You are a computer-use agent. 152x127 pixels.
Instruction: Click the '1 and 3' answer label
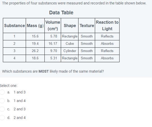coord(19,92)
